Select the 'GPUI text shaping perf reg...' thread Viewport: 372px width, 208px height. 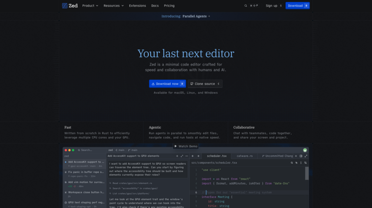click(x=85, y=204)
